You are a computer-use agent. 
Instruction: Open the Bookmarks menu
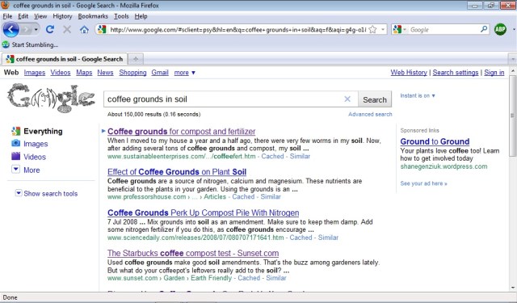click(x=93, y=16)
